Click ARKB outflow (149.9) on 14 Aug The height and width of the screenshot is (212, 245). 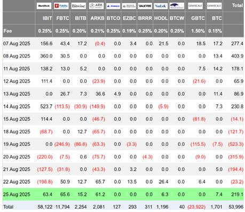[97, 107]
